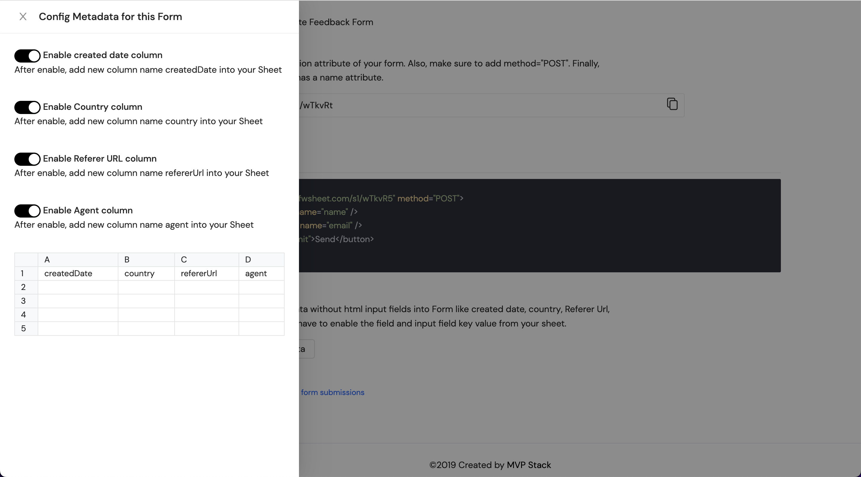Toggle Enable created date column switch
Image resolution: width=861 pixels, height=477 pixels.
[28, 56]
